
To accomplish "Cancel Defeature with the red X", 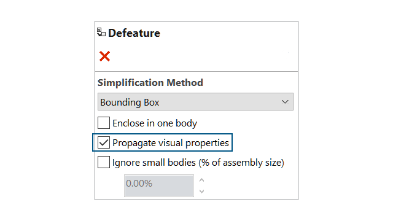I will coord(104,56).
